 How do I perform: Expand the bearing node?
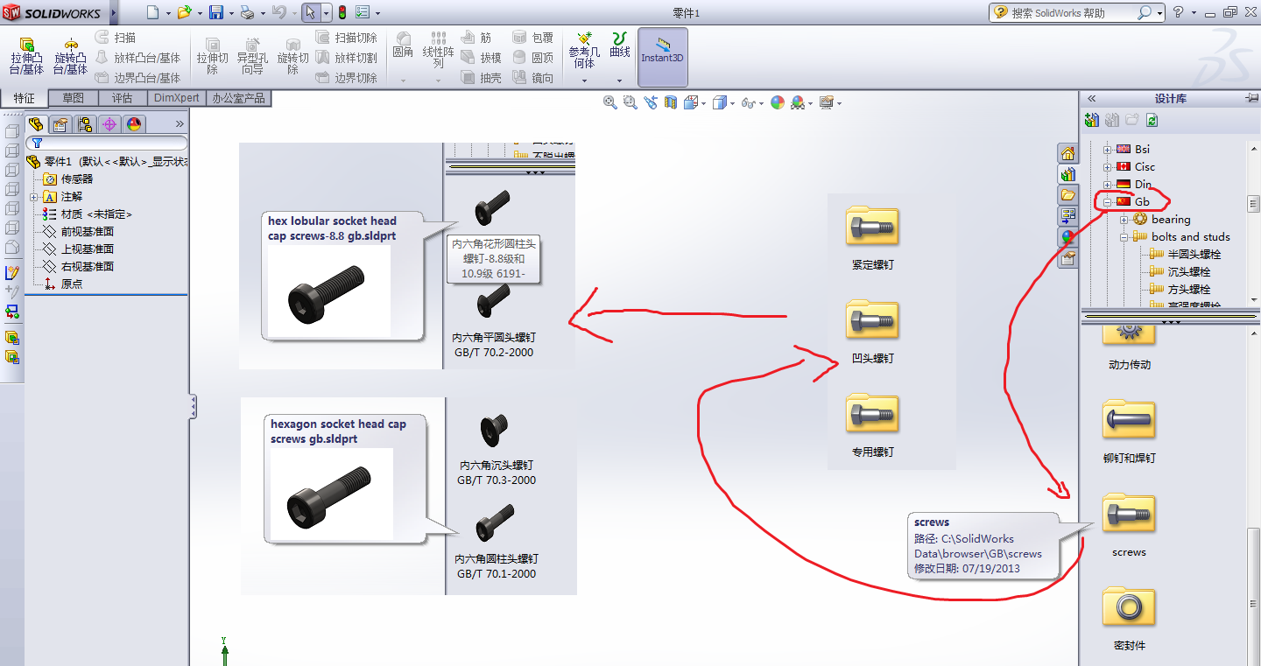(x=1124, y=220)
